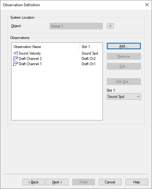
Task: Click the Edit Slot... button
Action: tap(124, 82)
